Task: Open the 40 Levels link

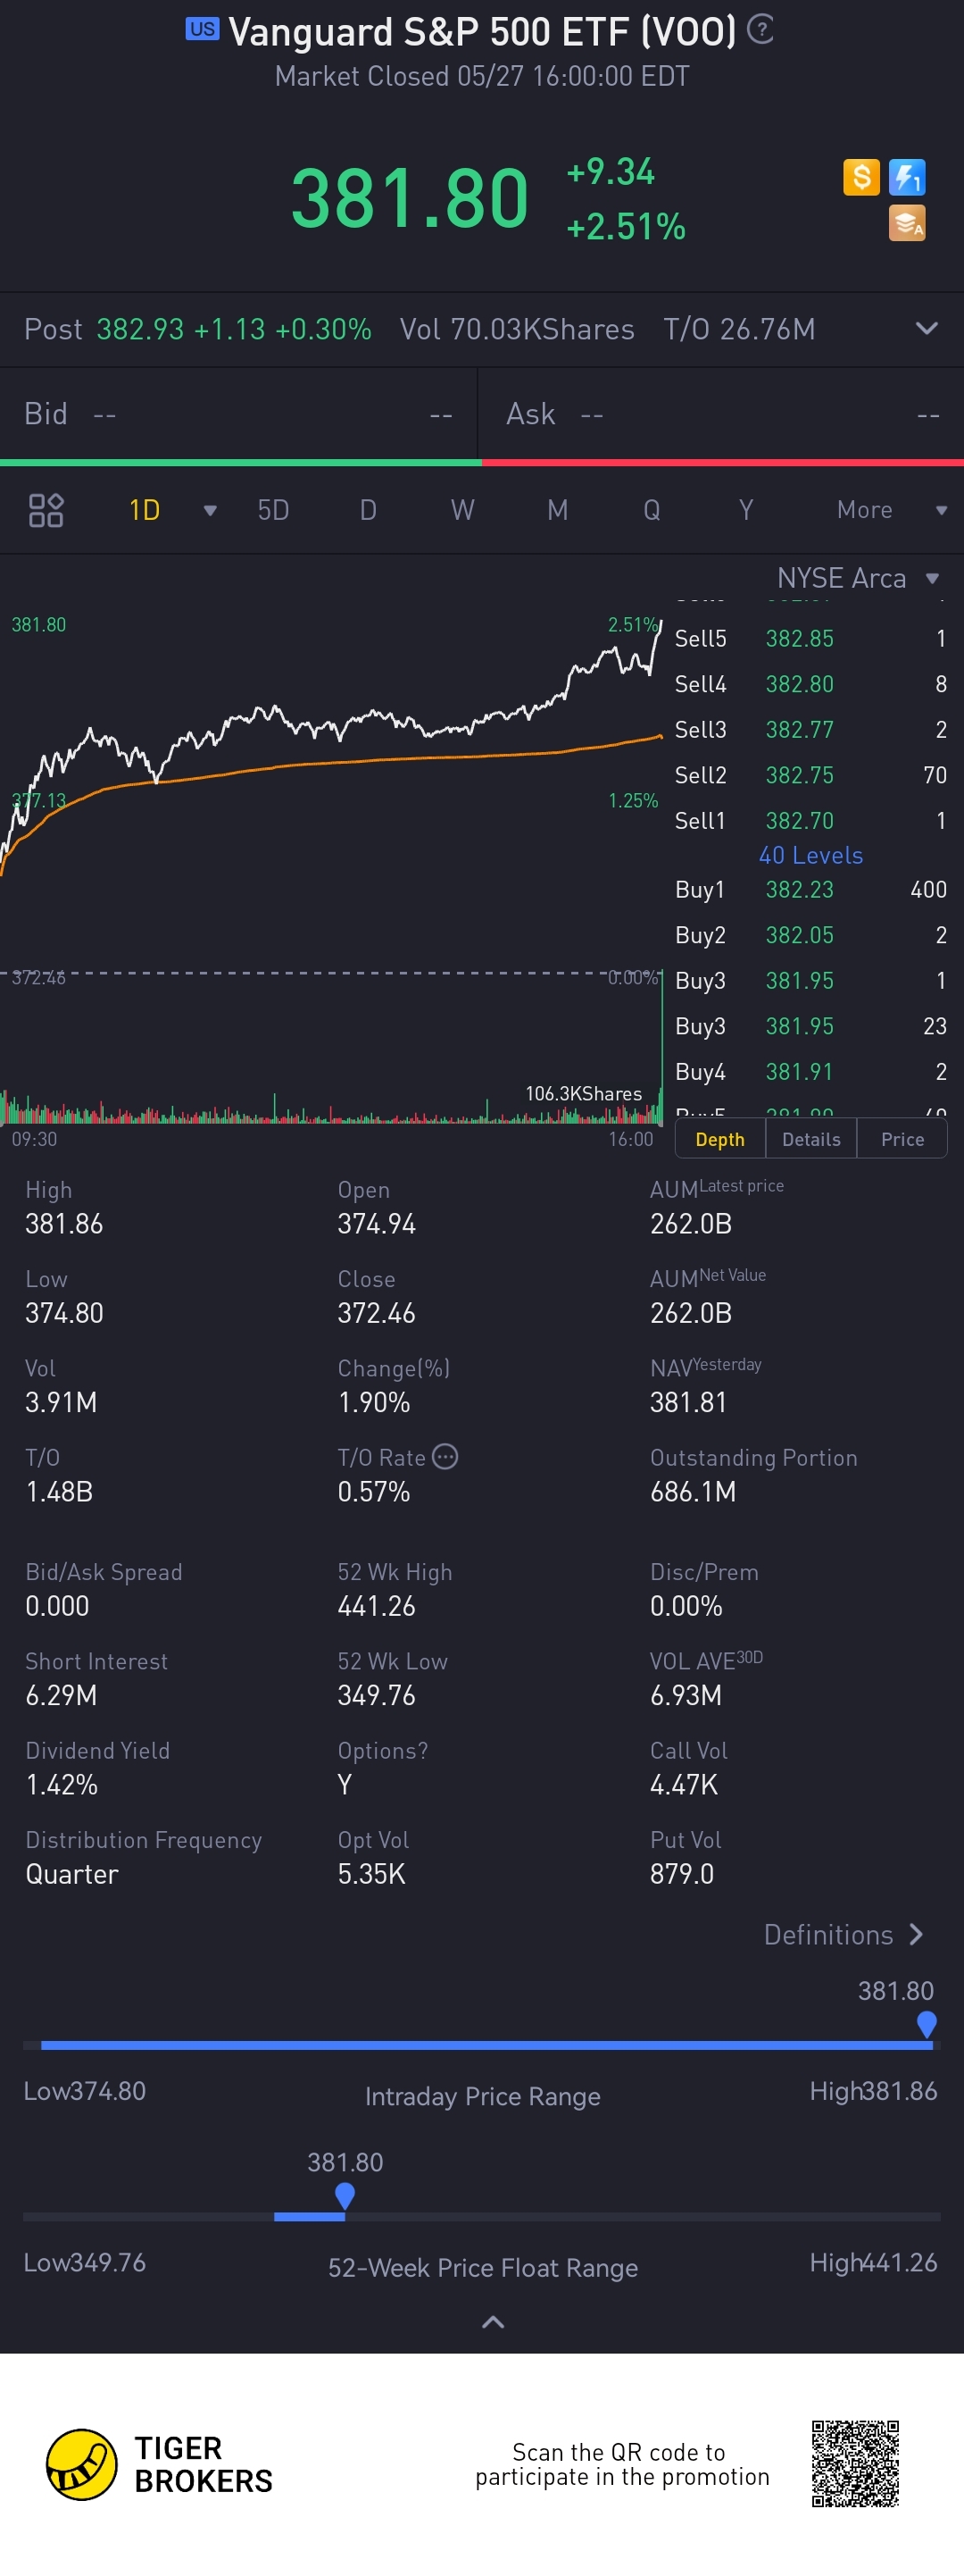Action: tap(811, 855)
